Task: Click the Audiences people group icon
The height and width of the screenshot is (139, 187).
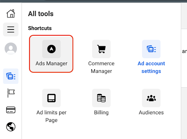Action: pos(151,98)
